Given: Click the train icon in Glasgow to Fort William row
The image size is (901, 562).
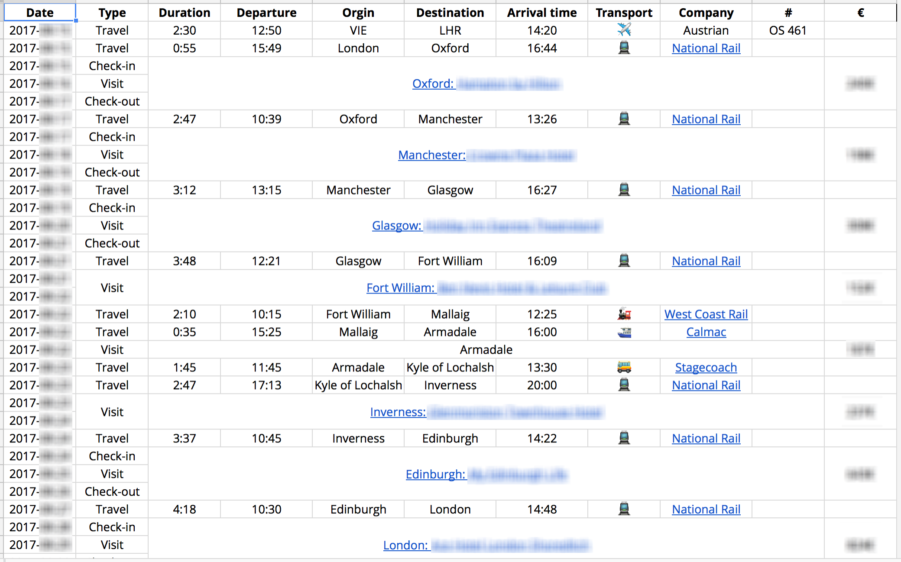Looking at the screenshot, I should (x=624, y=261).
